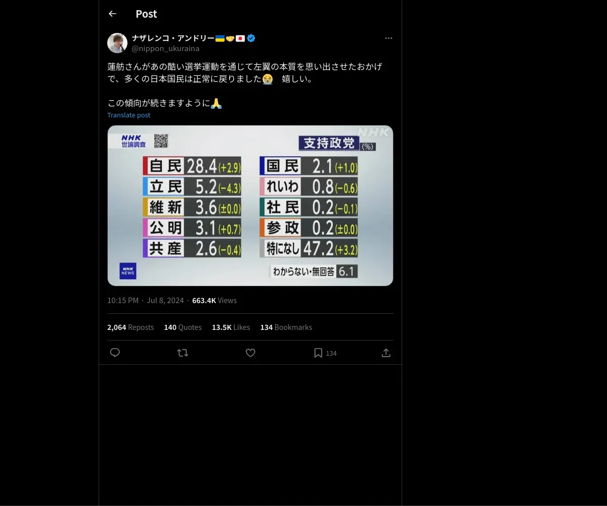Open the @nippon_ukuraina handle
Image resolution: width=607 pixels, height=506 pixels.
(x=165, y=49)
